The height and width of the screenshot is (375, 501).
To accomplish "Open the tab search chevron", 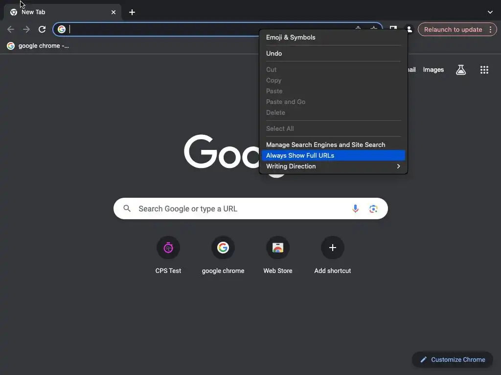I will pos(490,12).
